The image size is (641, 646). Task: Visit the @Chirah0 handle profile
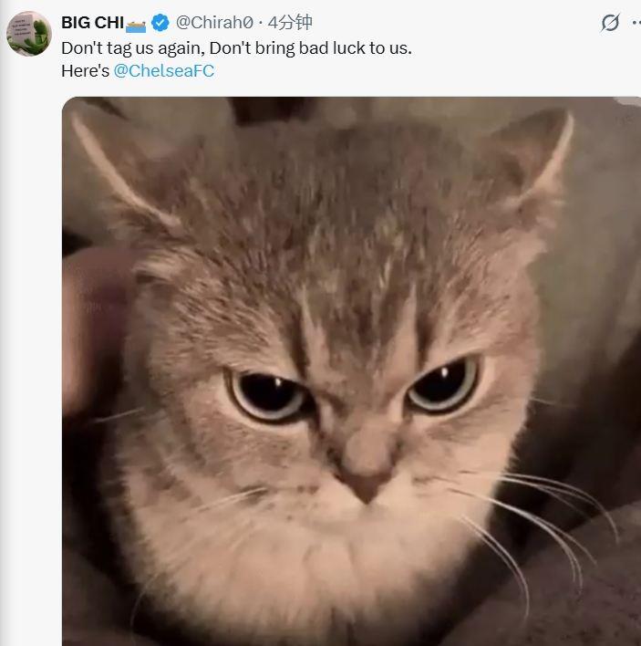[x=214, y=23]
